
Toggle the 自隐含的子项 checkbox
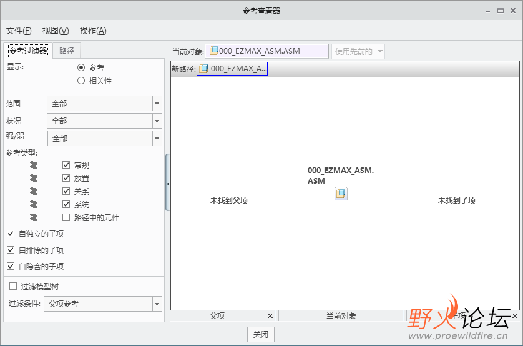point(11,266)
